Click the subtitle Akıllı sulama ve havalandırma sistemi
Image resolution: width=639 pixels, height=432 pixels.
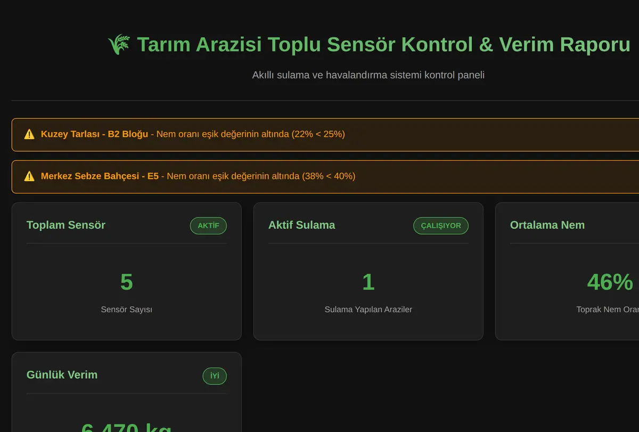point(368,75)
